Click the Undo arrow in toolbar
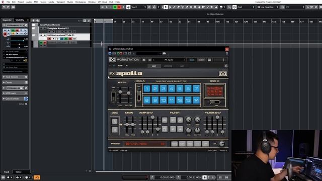 pos(4,7)
